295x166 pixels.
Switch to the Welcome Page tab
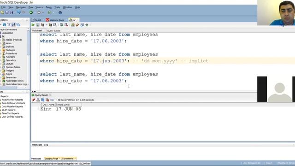click(x=57, y=20)
